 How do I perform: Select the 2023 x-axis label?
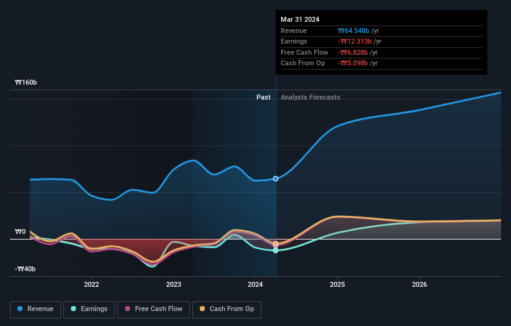pyautogui.click(x=174, y=284)
